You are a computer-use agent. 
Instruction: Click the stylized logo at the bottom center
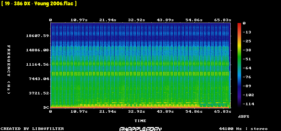point(140,129)
